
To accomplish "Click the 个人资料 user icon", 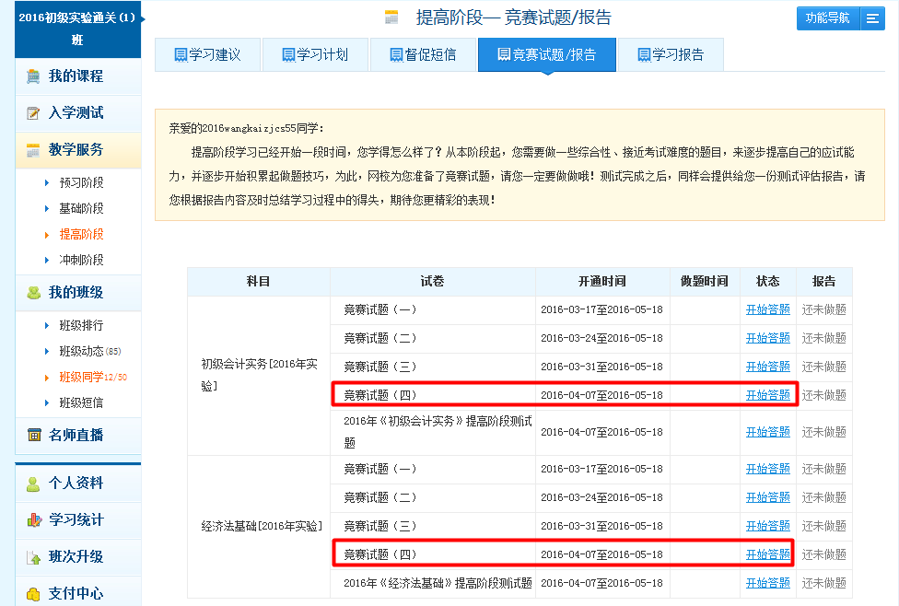I will 34,484.
